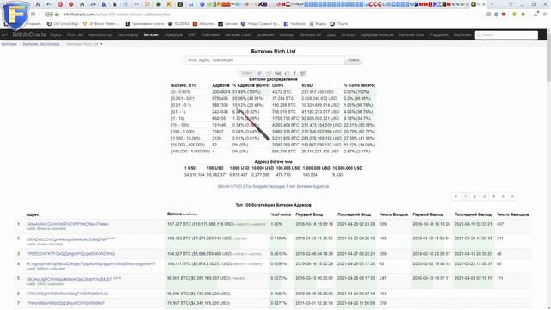Open the Эксплорер nav item
Image resolution: width=551 pixels, height=310 pixels.
tap(127, 34)
